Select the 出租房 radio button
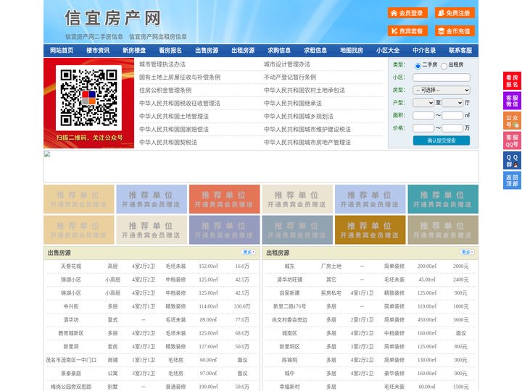 point(444,66)
